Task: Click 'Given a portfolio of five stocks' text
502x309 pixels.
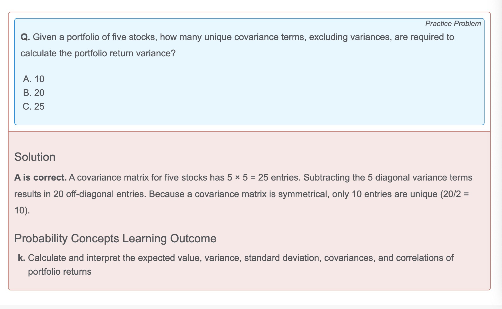Action: click(95, 37)
